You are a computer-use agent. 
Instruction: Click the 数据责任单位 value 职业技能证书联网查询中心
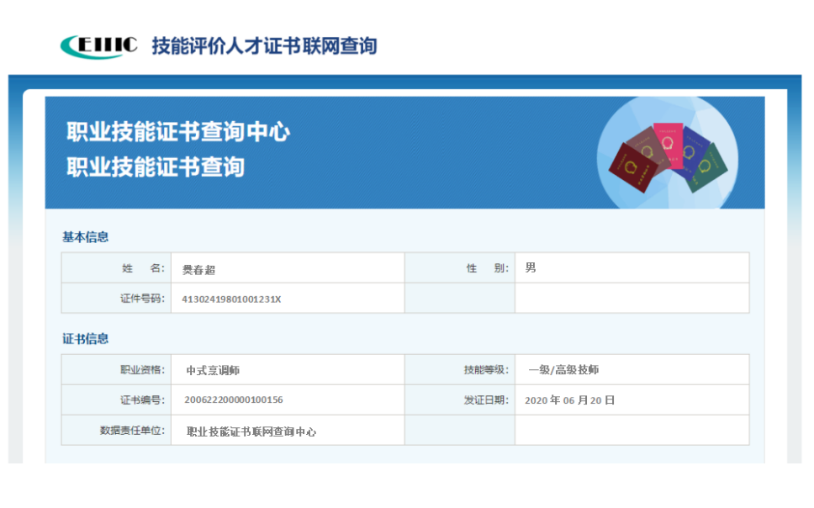(251, 431)
